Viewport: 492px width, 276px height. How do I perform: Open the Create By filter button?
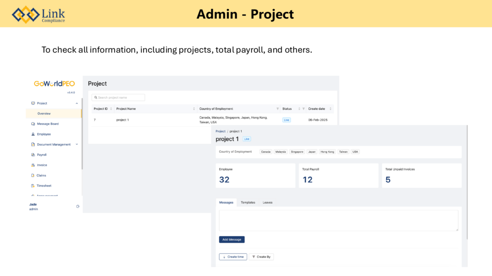(x=261, y=257)
